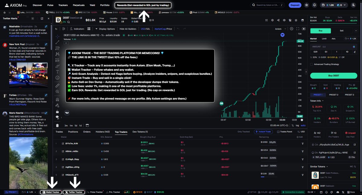The image size is (362, 195).
Task: Expand Display Options dropdown
Action: (x=105, y=29)
